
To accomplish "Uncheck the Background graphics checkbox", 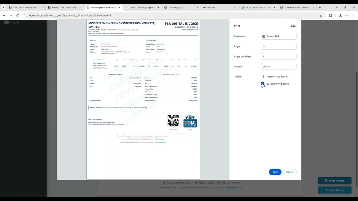I will pyautogui.click(x=262, y=83).
